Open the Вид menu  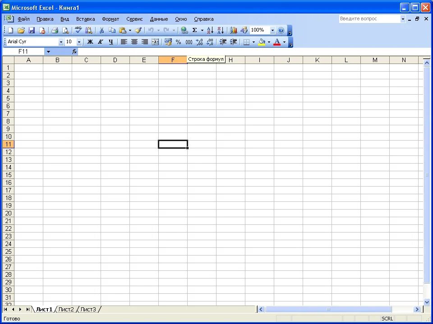(x=64, y=19)
